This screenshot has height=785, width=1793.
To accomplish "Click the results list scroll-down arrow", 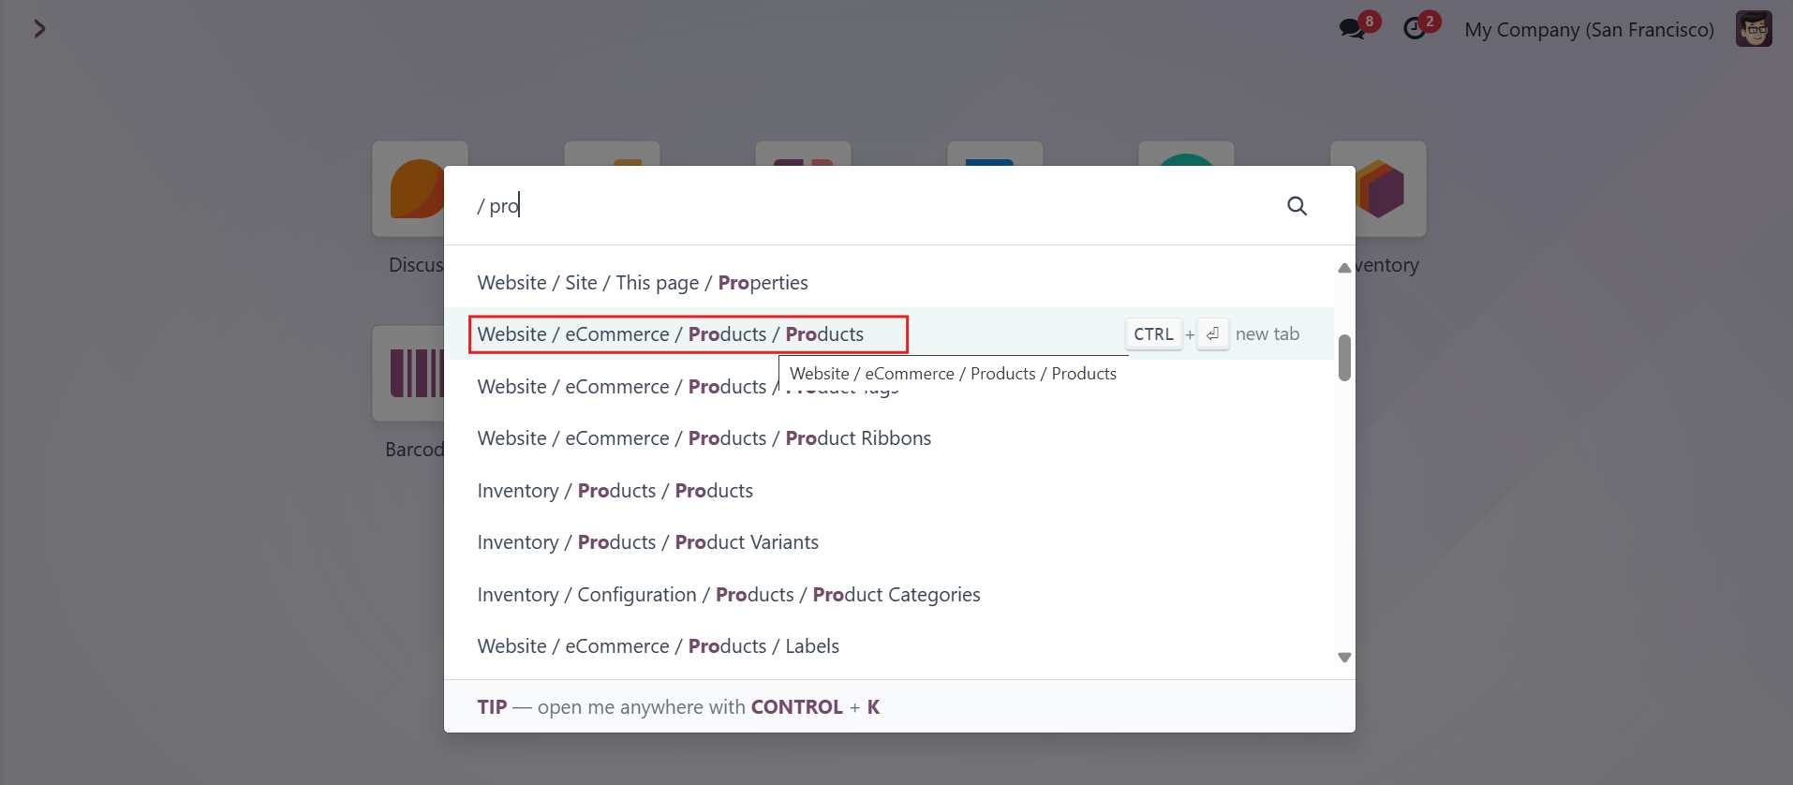I will [x=1344, y=658].
